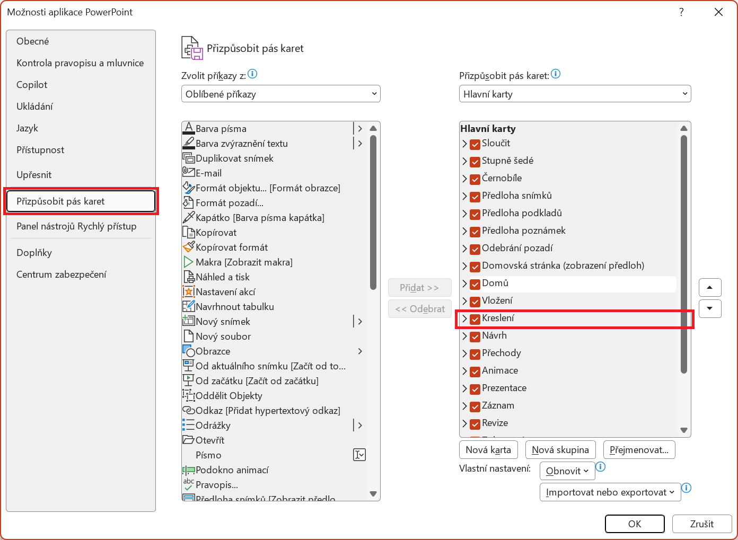The image size is (738, 540).
Task: Click the Oddělit Objekty ungroup icon
Action: [189, 395]
